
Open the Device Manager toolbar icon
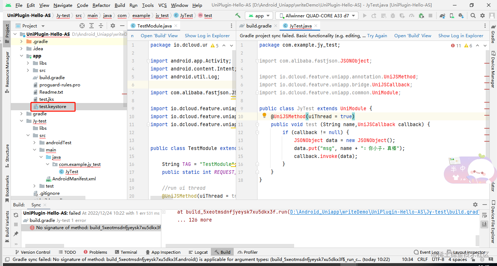451,16
